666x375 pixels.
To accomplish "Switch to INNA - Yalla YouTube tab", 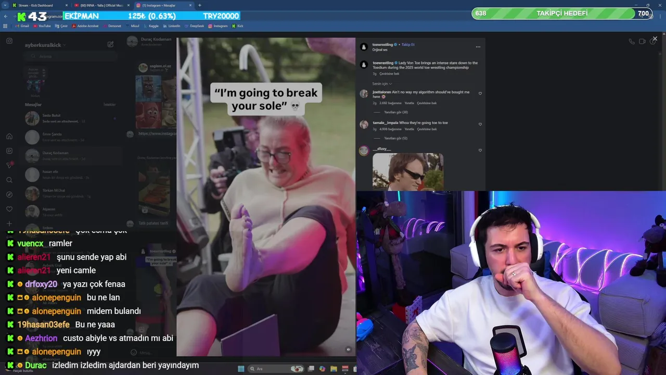I will 102,5.
